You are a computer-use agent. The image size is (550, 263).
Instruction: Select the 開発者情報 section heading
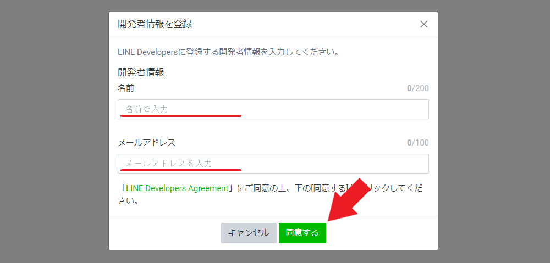coord(141,72)
